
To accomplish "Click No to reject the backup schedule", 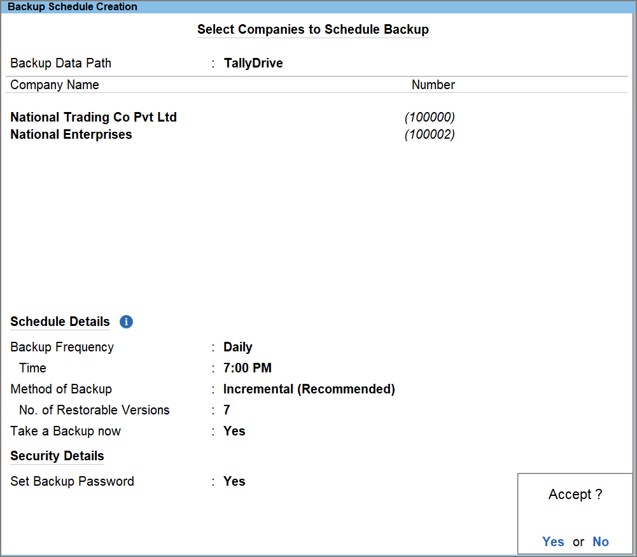I will point(600,542).
